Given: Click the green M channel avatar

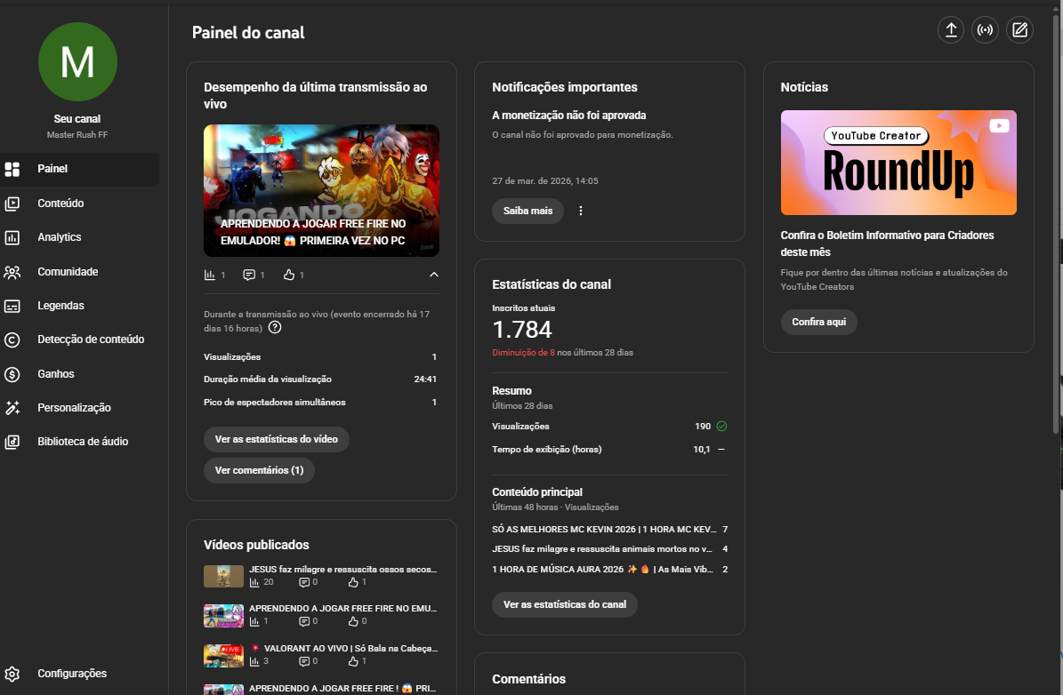Looking at the screenshot, I should coord(77,61).
